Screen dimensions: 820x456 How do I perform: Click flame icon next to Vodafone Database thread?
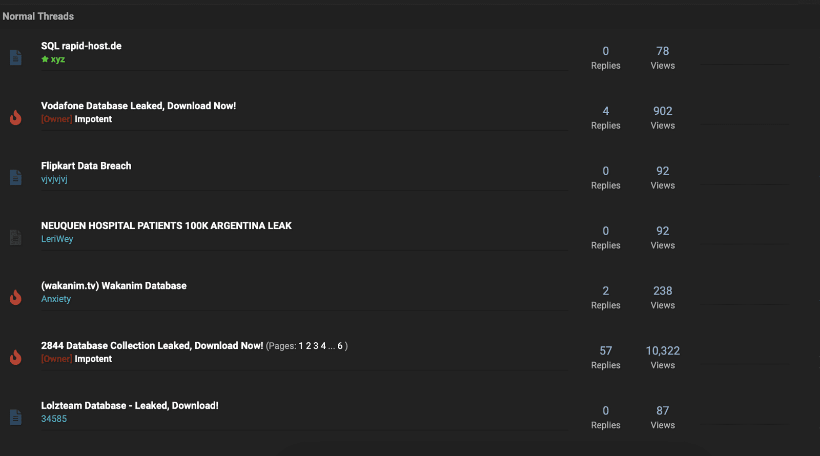click(x=16, y=117)
